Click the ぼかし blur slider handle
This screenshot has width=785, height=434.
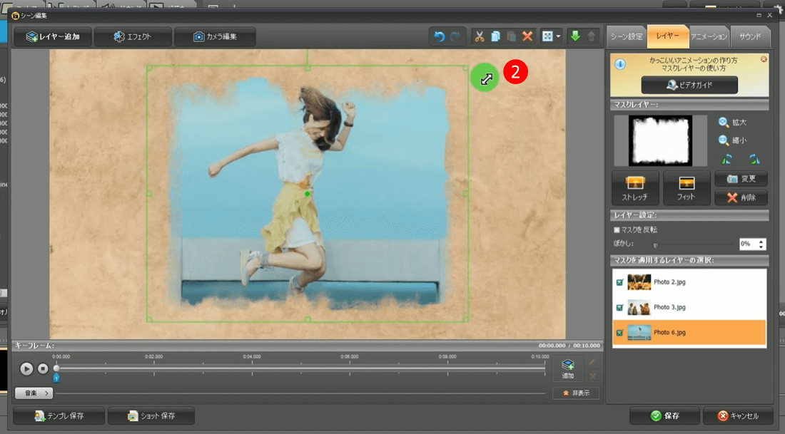point(655,244)
